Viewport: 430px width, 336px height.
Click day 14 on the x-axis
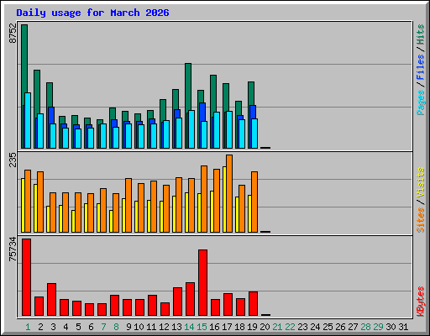[189, 327]
